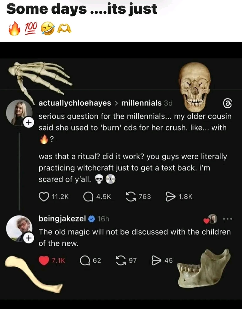This screenshot has height=309, width=242.
Task: Open replies on the burn cds post
Action: [x=89, y=197]
